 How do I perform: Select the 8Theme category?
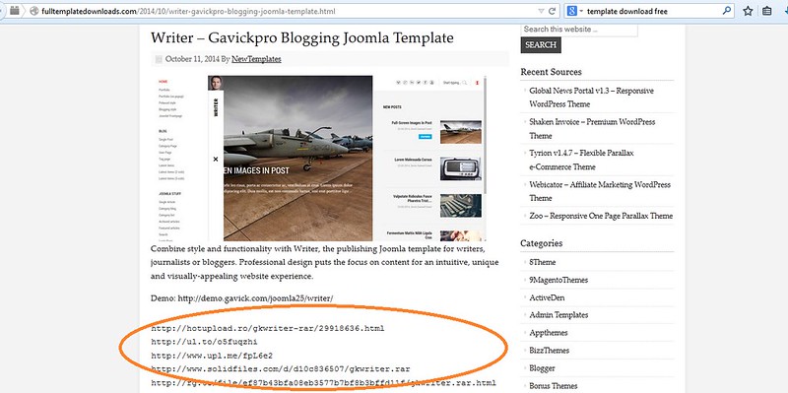543,262
